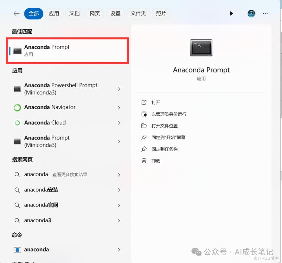Click the Anaconda Cloud icon
282x263 pixels.
17,123
